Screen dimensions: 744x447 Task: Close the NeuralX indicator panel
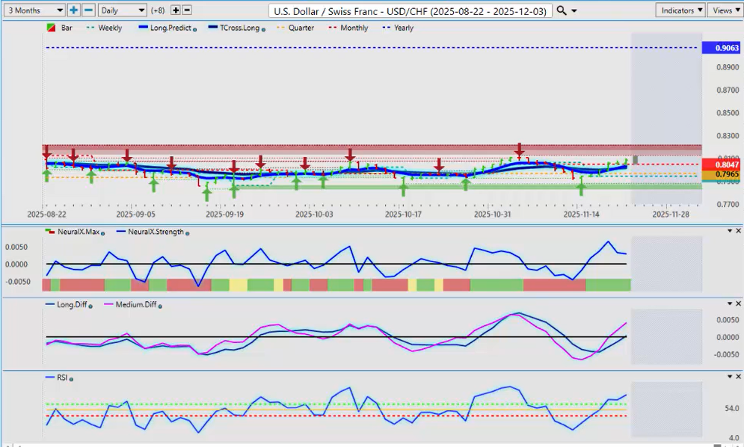738,231
